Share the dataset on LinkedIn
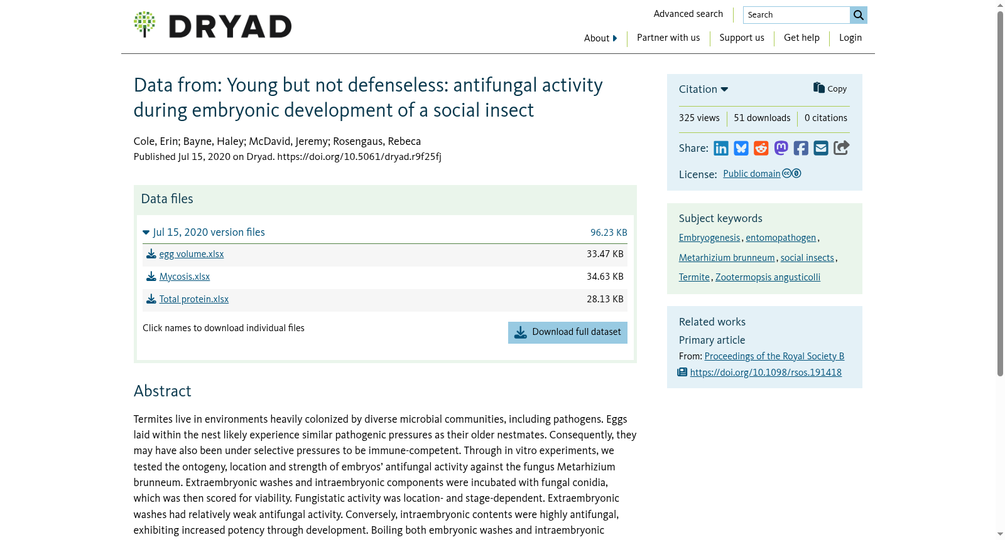This screenshot has height=540, width=1005. 721,148
